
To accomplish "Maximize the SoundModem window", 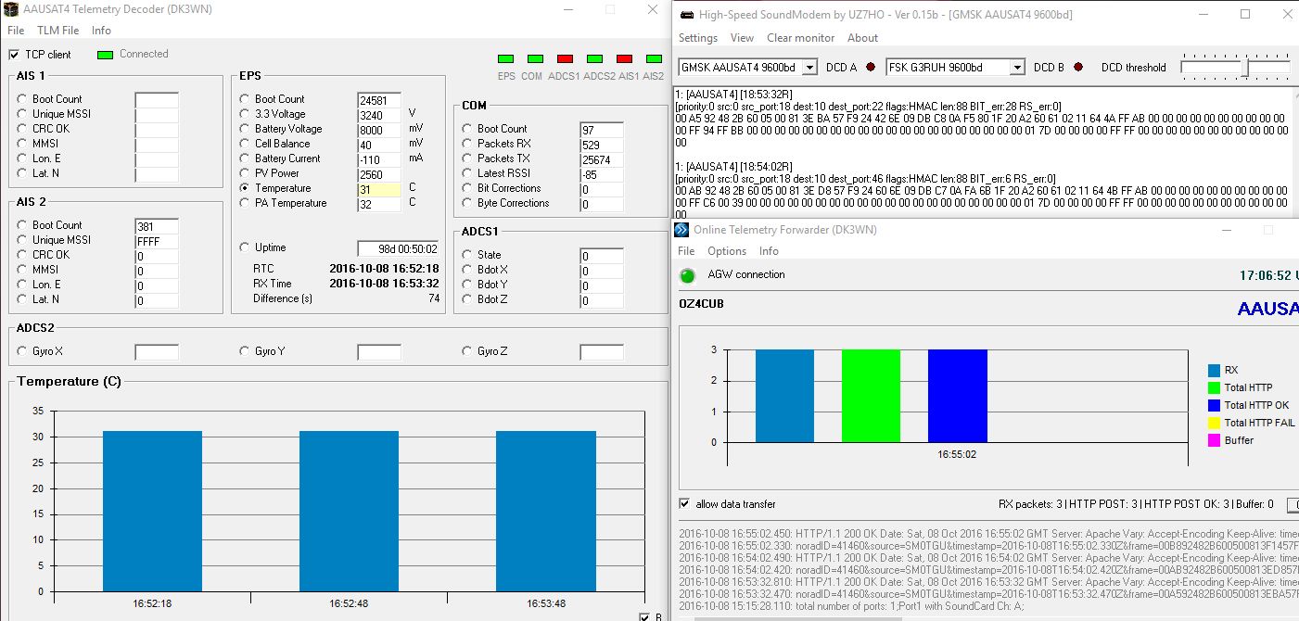I will click(x=1245, y=14).
